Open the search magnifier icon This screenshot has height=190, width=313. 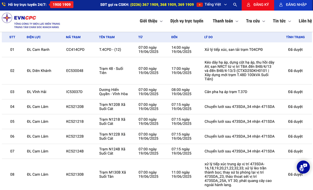coord(235,5)
